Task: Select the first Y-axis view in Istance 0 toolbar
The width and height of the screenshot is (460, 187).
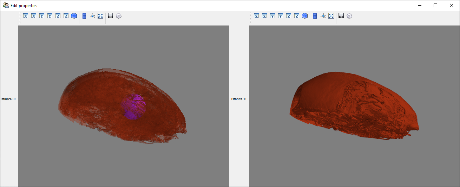Action: pyautogui.click(x=42, y=16)
